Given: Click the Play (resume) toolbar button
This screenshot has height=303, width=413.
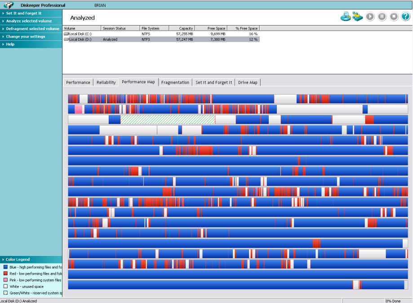Looking at the screenshot, I should 370,17.
